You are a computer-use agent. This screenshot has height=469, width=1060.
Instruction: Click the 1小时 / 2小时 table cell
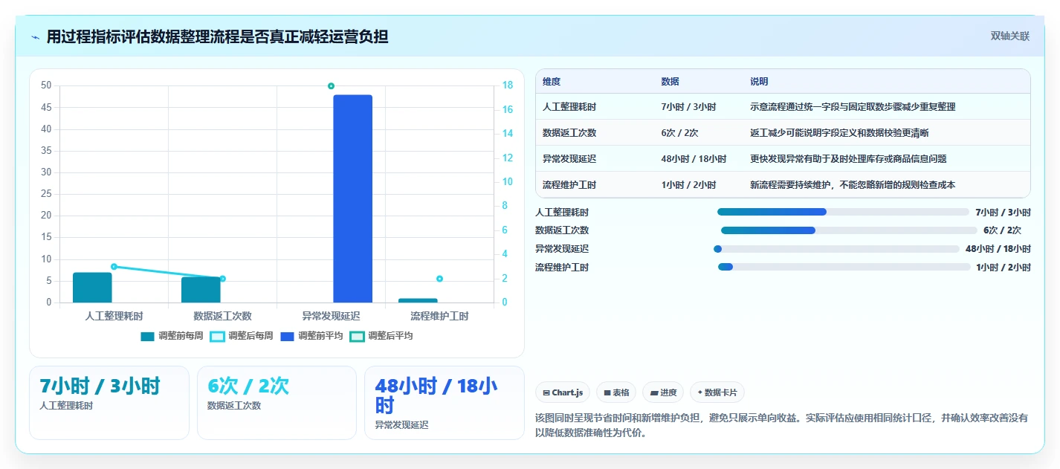[688, 185]
